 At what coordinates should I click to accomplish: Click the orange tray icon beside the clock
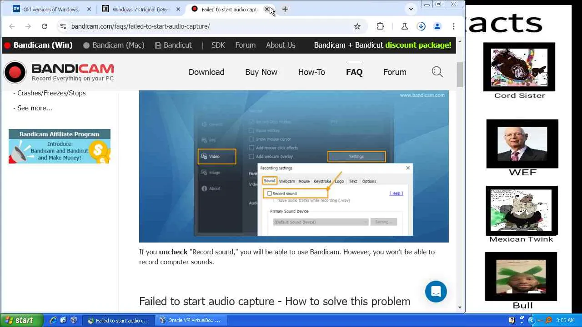tap(548, 320)
